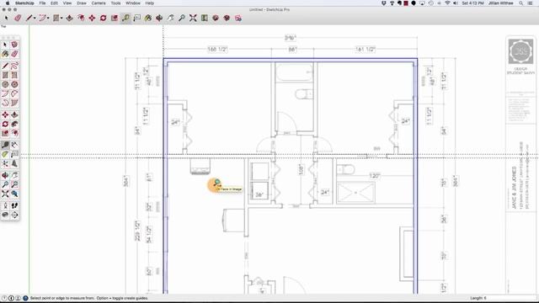
Task: Open the Draw menu
Action: click(x=82, y=3)
